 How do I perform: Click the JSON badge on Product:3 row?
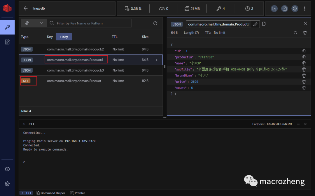coord(27,70)
